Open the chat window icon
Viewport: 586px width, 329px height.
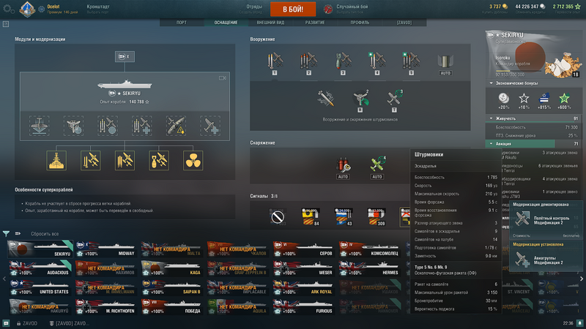6,323
